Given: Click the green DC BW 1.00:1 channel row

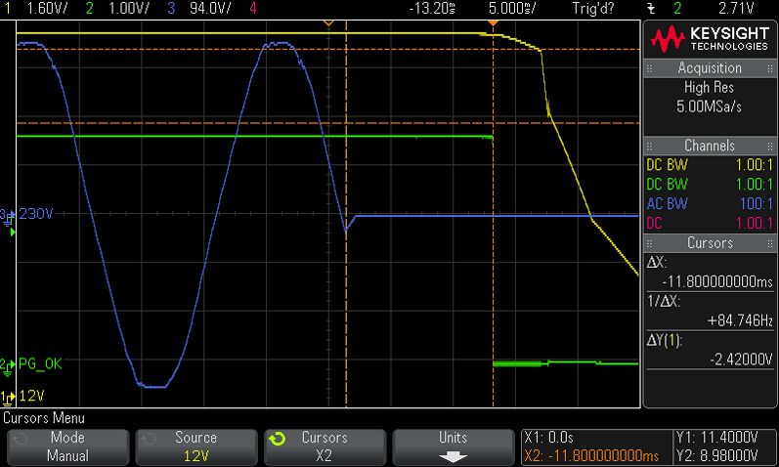Looking at the screenshot, I should [710, 184].
